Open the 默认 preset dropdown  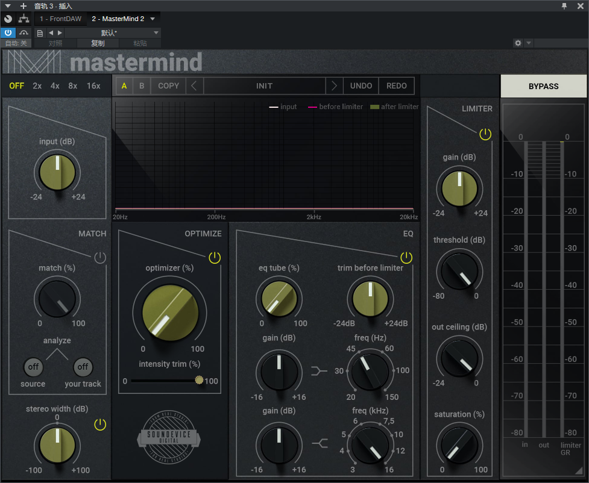[113, 33]
